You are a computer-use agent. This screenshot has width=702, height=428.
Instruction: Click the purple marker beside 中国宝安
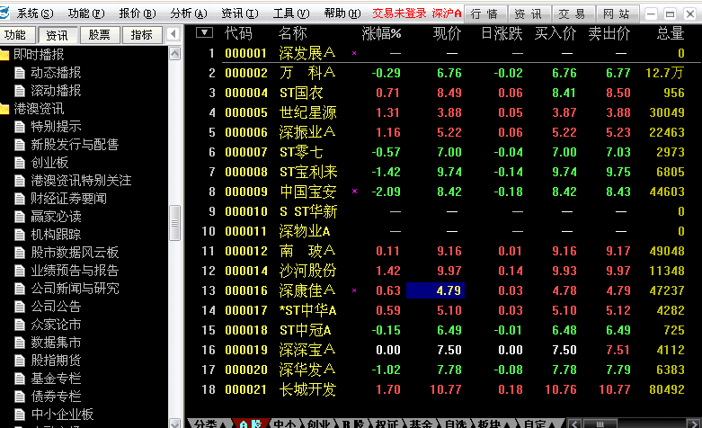(354, 192)
